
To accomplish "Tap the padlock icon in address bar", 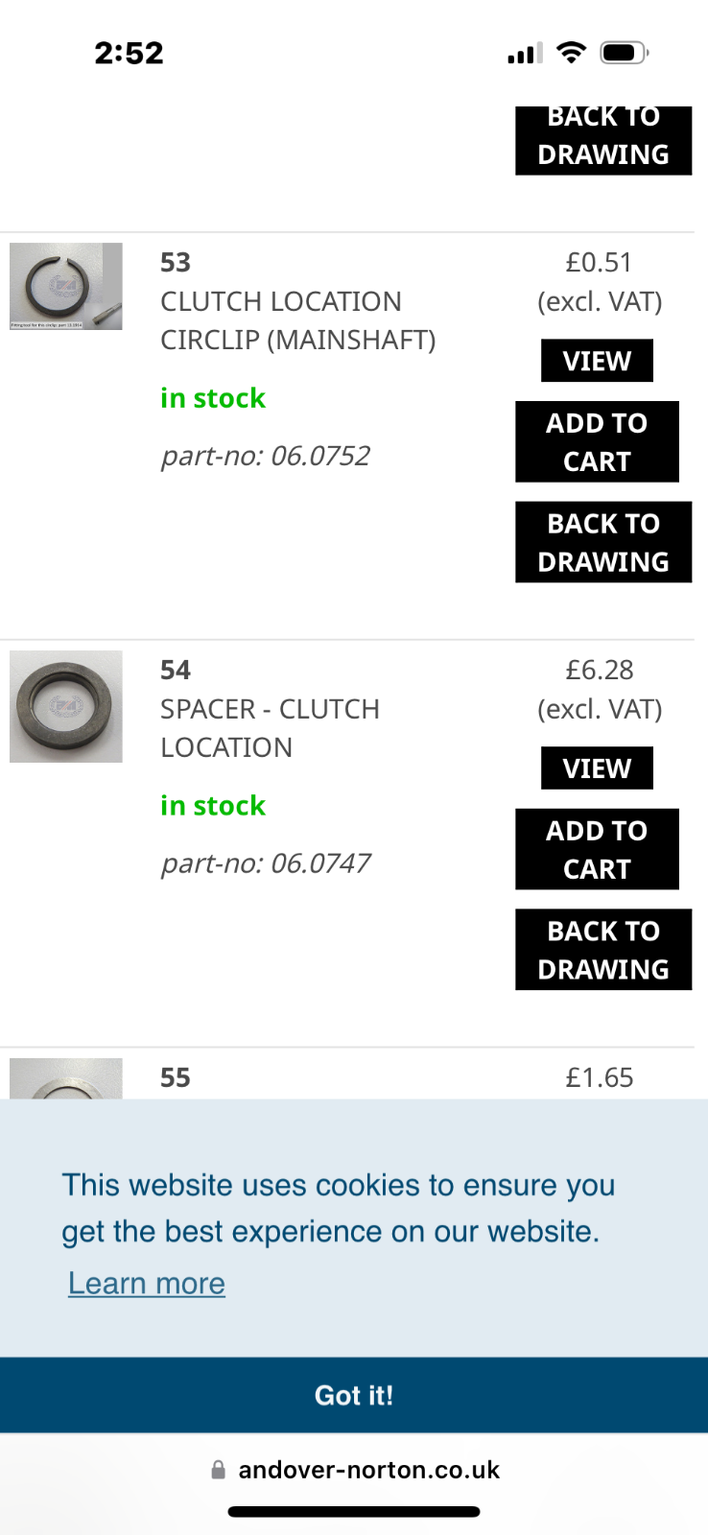I will (x=219, y=1470).
